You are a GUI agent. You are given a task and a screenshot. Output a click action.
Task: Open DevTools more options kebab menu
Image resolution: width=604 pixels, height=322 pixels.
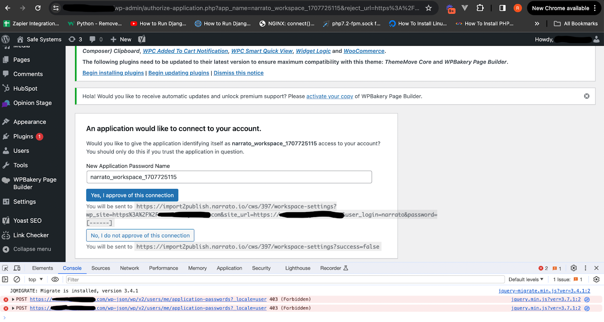click(x=586, y=268)
